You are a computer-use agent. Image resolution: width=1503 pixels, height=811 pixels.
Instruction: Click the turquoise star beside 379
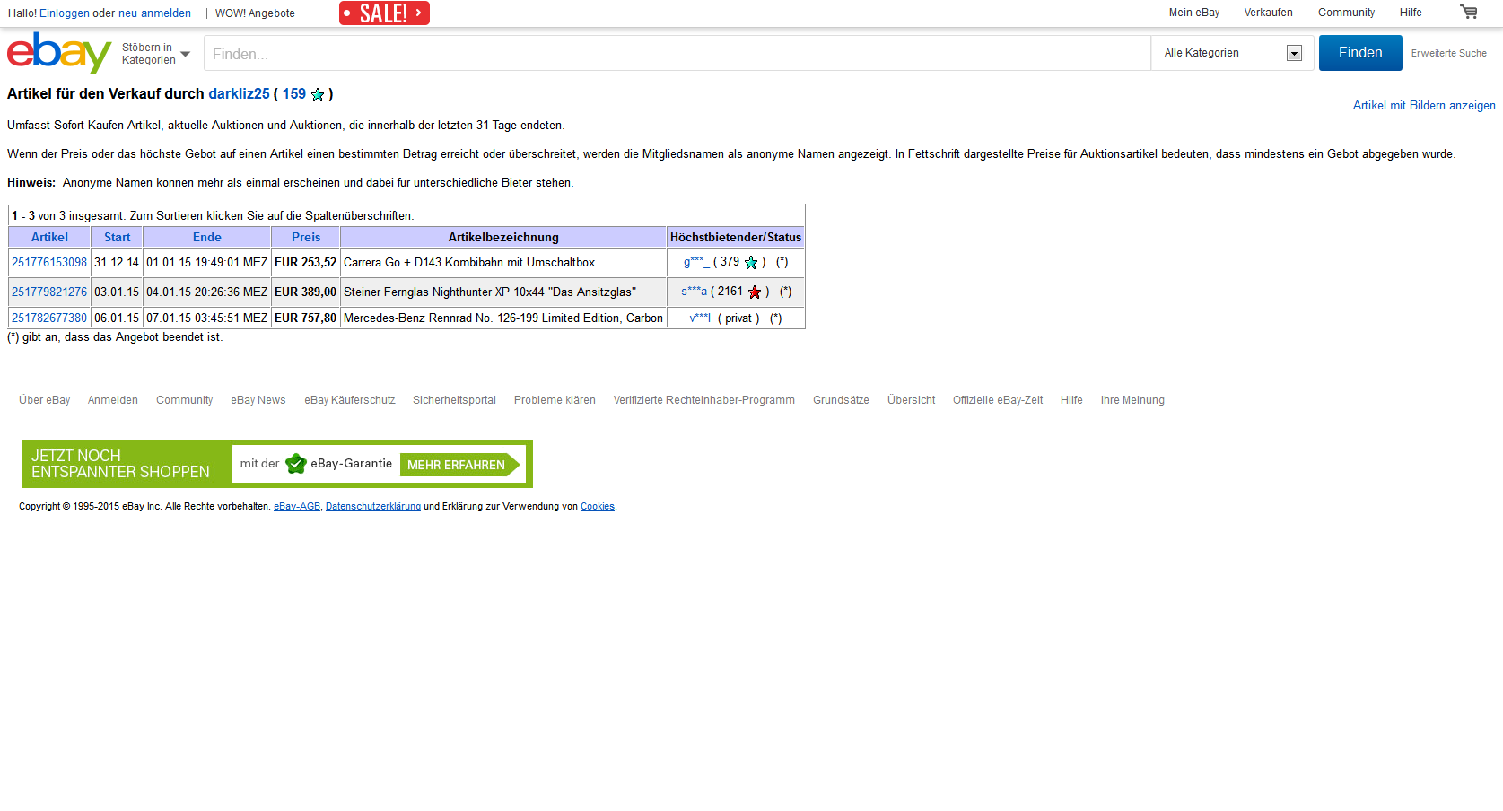point(751,263)
